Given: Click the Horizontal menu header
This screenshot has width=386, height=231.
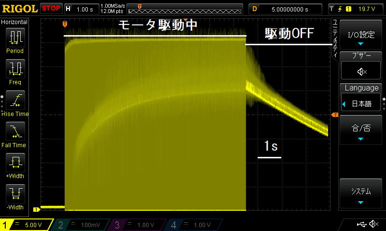Looking at the screenshot, I should click(x=14, y=22).
